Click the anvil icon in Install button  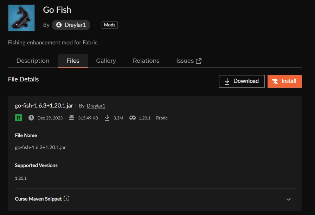click(275, 81)
